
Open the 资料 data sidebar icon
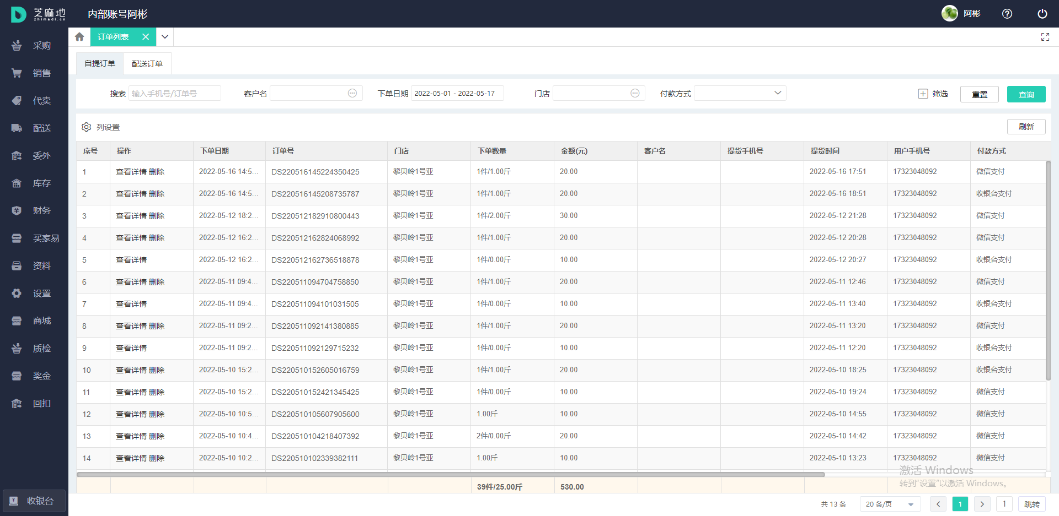click(17, 266)
